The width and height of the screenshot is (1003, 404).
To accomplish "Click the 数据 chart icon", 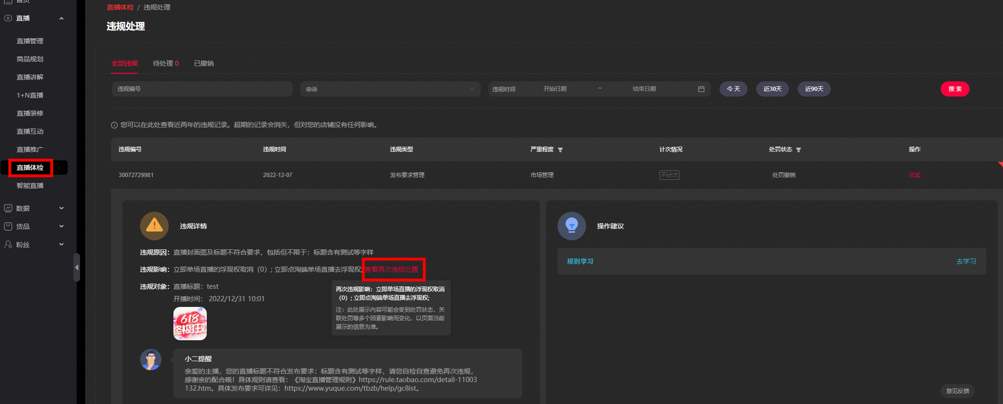I will [8, 208].
